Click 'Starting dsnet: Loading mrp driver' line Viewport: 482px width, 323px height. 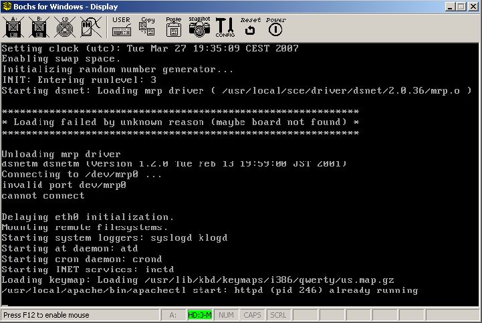click(x=237, y=91)
